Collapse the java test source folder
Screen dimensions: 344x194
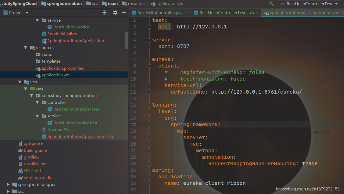[26, 89]
